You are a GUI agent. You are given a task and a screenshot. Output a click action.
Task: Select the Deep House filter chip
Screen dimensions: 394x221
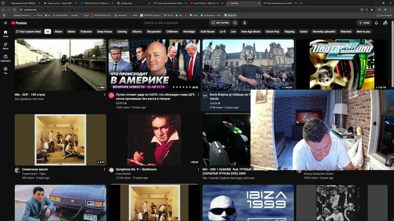click(105, 32)
